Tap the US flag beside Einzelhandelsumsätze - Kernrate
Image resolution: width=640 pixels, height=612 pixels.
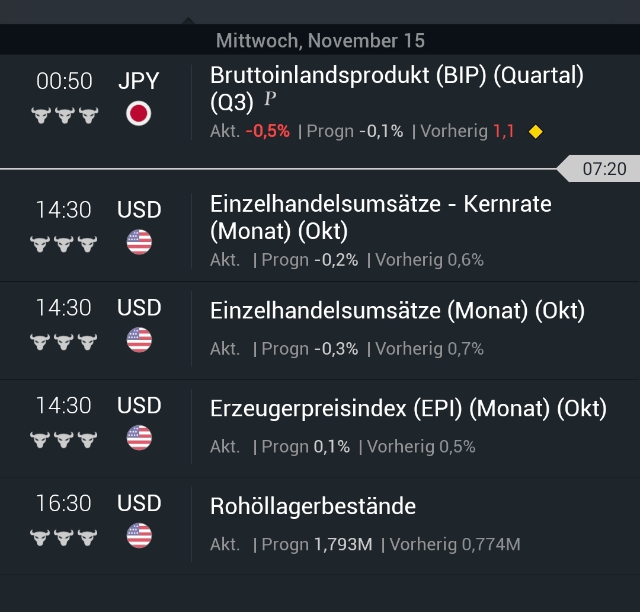coord(139,242)
